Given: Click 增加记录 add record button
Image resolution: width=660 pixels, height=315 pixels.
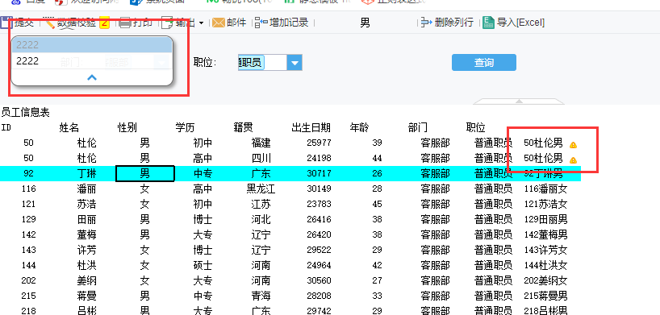Looking at the screenshot, I should 282,23.
